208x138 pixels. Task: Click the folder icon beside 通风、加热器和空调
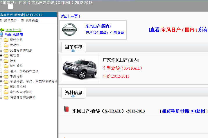[x=6, y=71]
